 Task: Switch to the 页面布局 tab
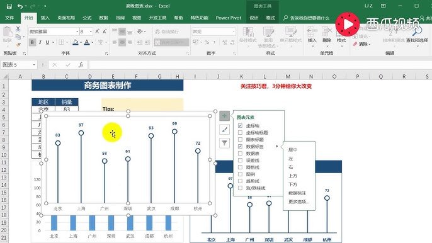pyautogui.click(x=66, y=18)
